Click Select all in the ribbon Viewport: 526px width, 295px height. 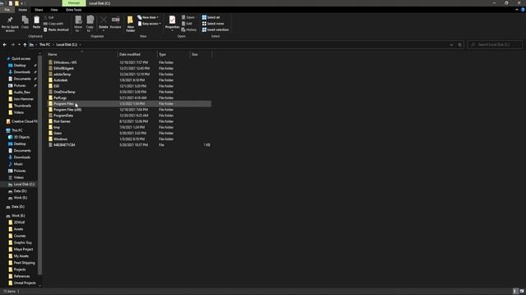click(x=210, y=17)
